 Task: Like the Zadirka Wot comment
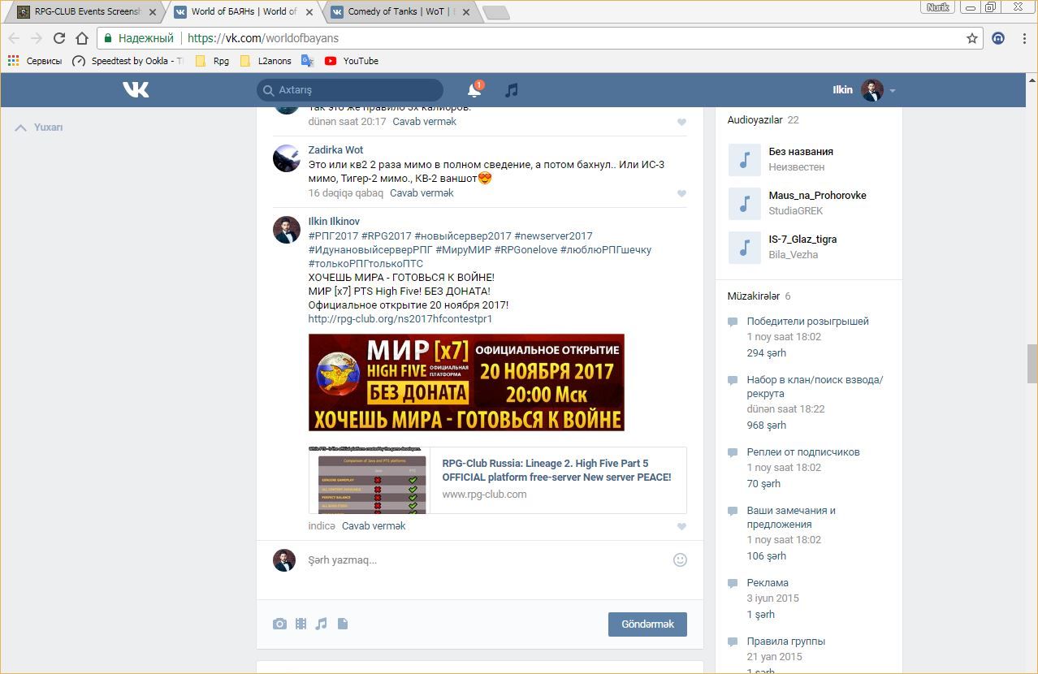681,193
